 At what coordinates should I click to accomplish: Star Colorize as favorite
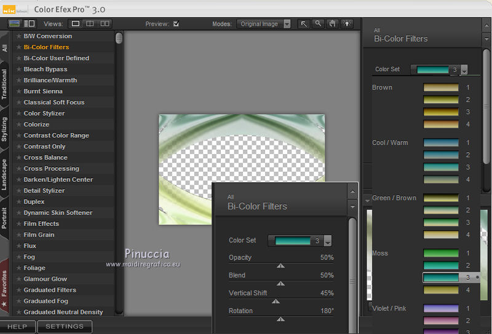click(x=19, y=125)
